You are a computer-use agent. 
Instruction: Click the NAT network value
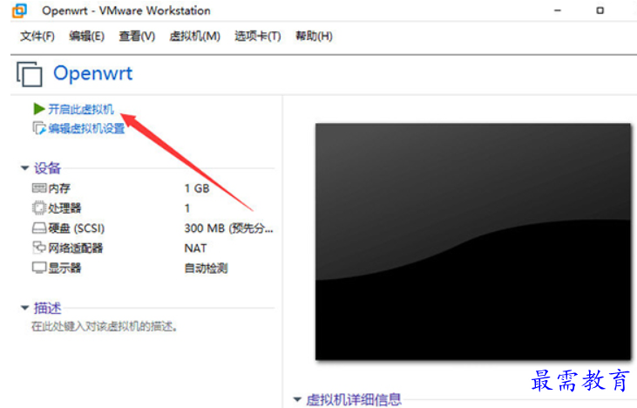coord(195,248)
